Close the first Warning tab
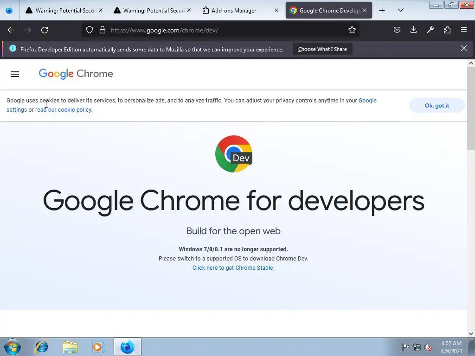 [x=101, y=10]
